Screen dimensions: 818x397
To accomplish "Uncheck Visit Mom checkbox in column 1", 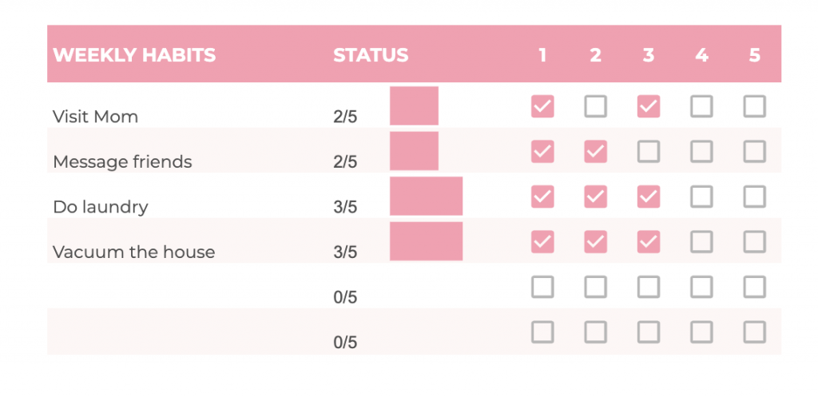I will pos(542,106).
